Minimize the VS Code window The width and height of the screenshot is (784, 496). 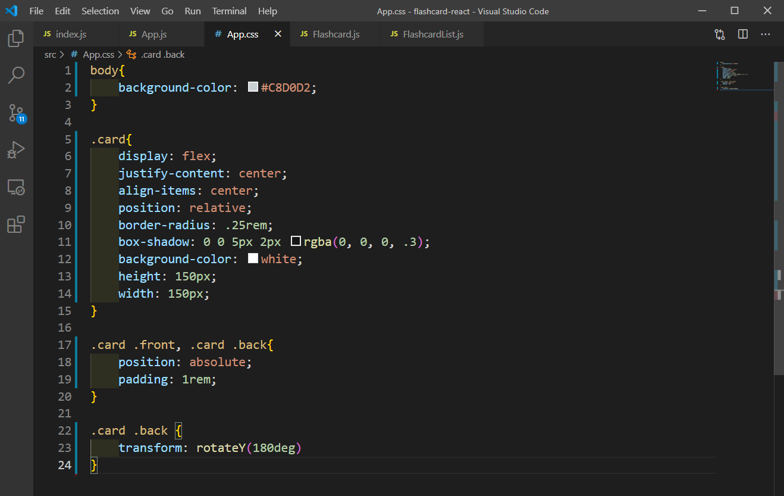(x=703, y=11)
